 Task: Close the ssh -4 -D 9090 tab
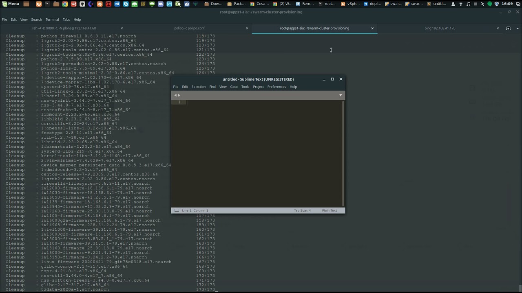[122, 28]
